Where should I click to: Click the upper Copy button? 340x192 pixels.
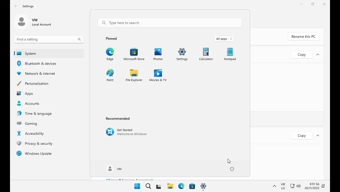tap(301, 54)
